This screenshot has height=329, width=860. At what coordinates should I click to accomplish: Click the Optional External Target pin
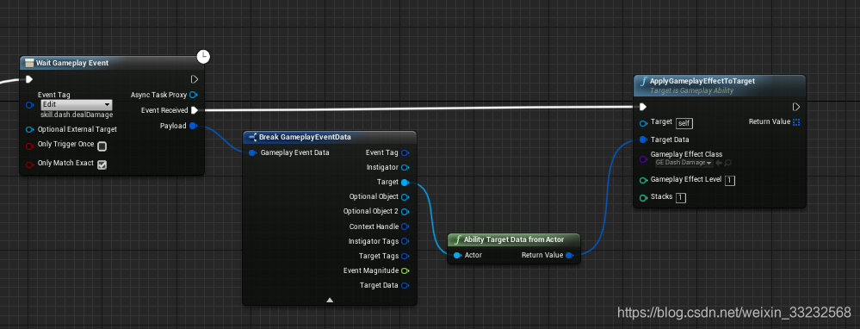click(x=29, y=130)
